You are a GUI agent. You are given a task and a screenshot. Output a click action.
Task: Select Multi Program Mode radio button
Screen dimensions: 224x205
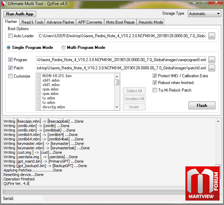(x=64, y=47)
